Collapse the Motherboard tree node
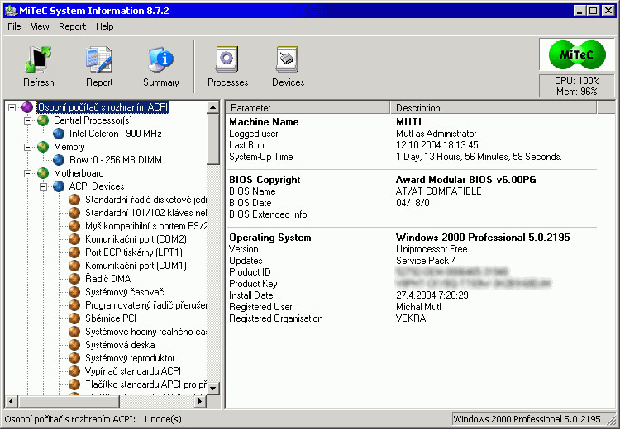The height and width of the screenshot is (429, 620). (27, 173)
